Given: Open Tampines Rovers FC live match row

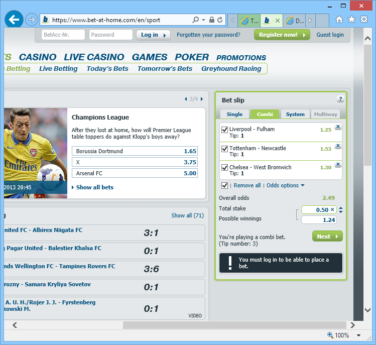Looking at the screenshot, I should pos(104,269).
